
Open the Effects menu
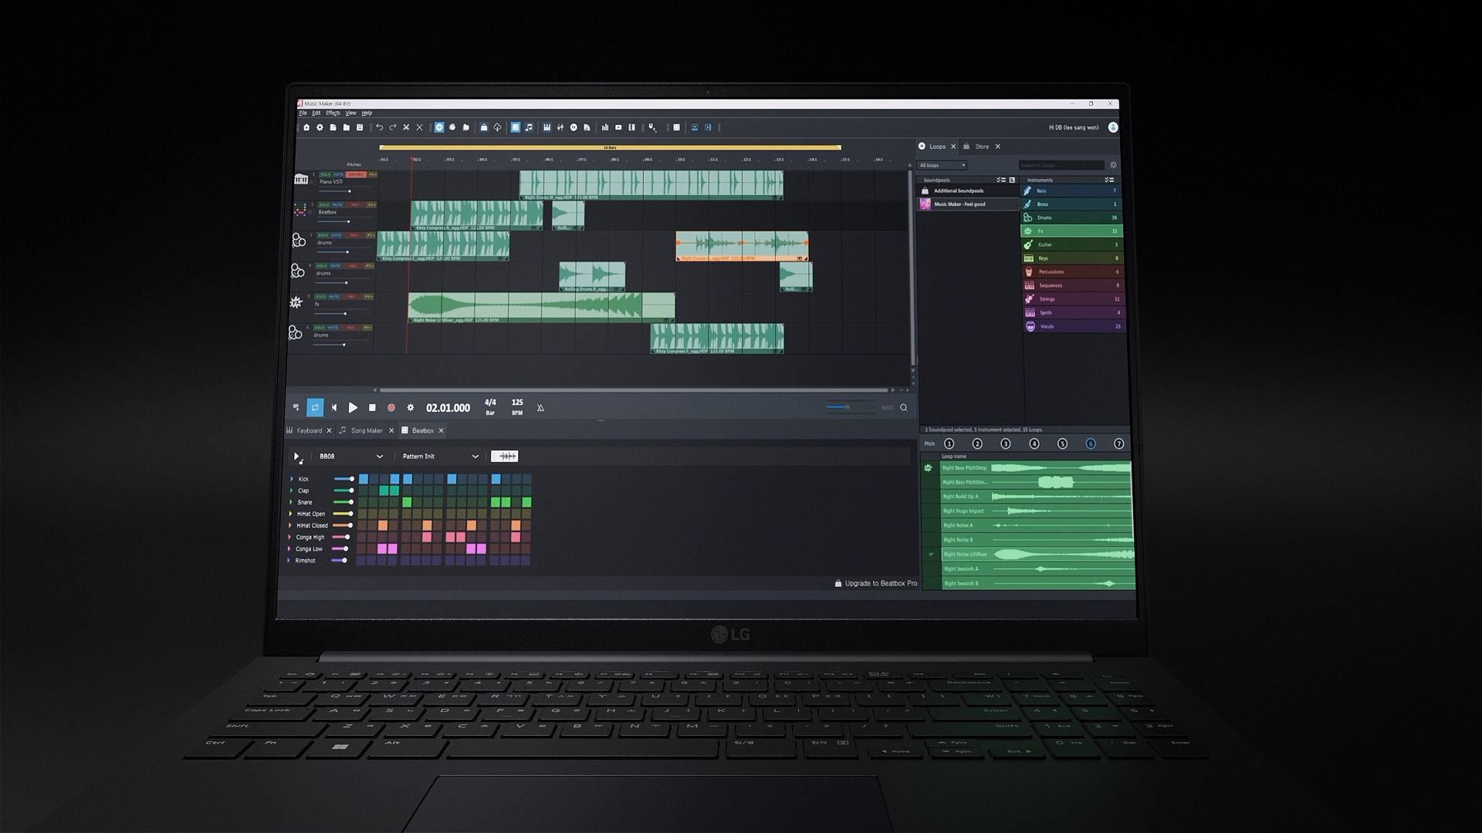click(x=333, y=113)
